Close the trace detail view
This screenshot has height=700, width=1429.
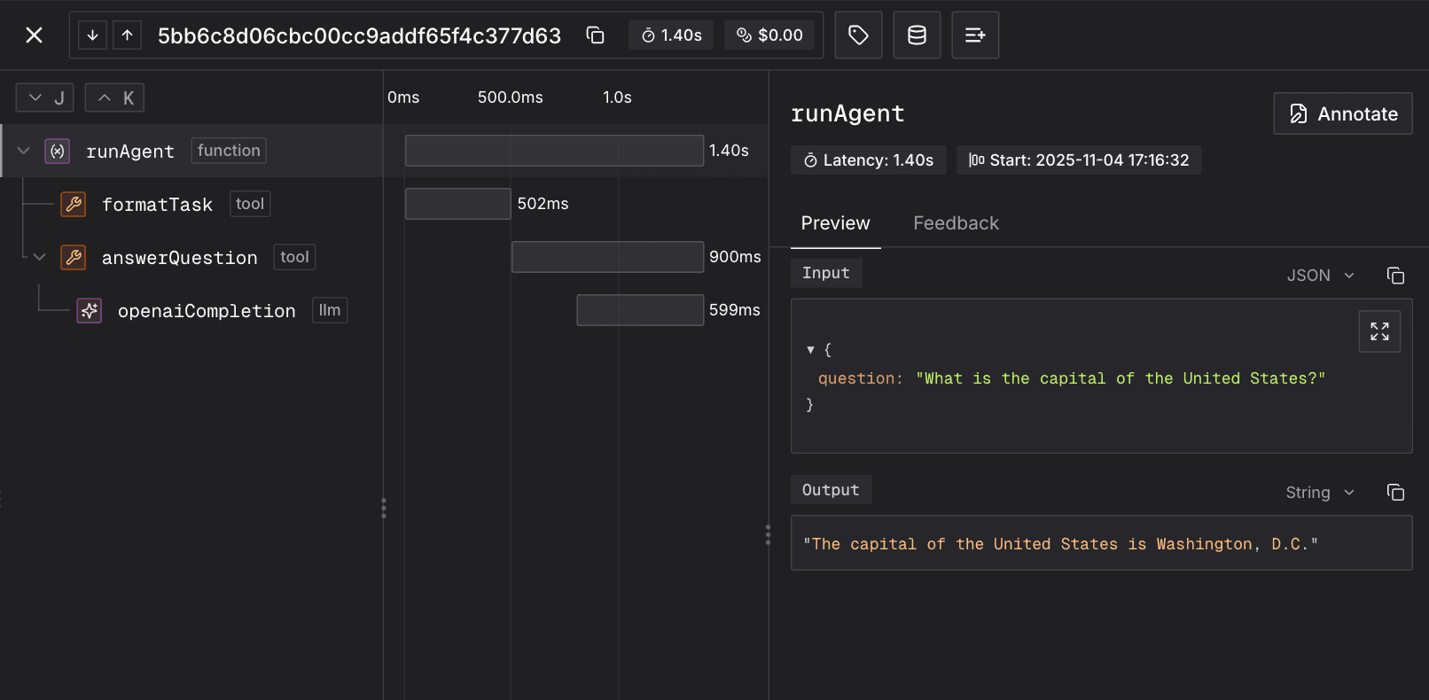click(x=34, y=35)
